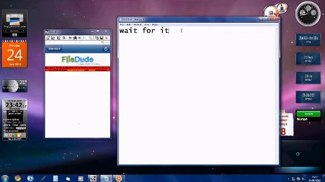This screenshot has width=325, height=182.
Task: Click the blue button left of FileDude header bar
Action: pyautogui.click(x=54, y=49)
